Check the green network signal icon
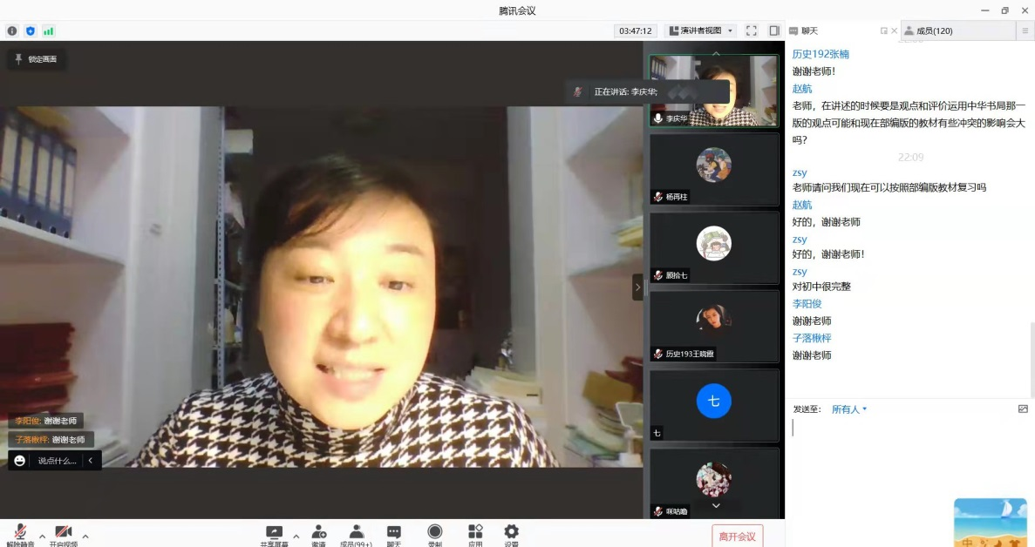The width and height of the screenshot is (1035, 547). click(x=49, y=30)
